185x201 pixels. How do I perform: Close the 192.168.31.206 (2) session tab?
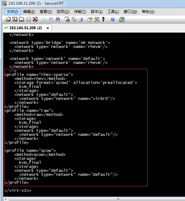pos(48,28)
